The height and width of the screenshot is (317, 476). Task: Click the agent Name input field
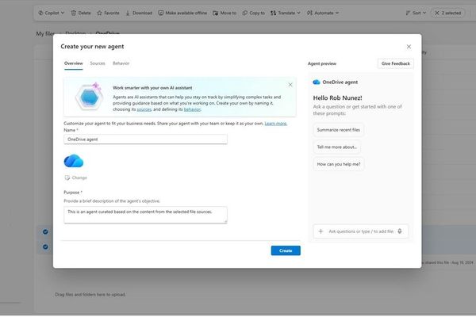click(145, 139)
